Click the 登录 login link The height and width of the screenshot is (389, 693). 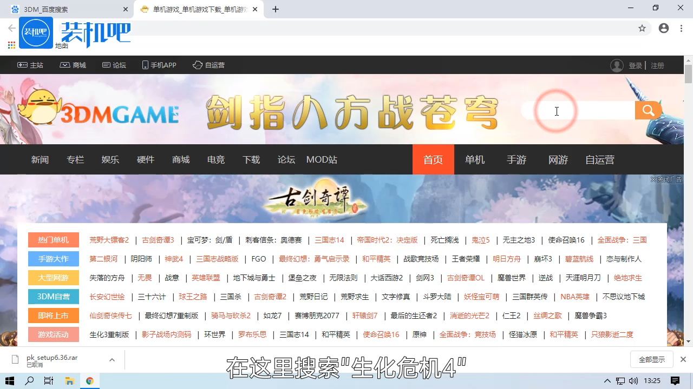click(x=636, y=65)
